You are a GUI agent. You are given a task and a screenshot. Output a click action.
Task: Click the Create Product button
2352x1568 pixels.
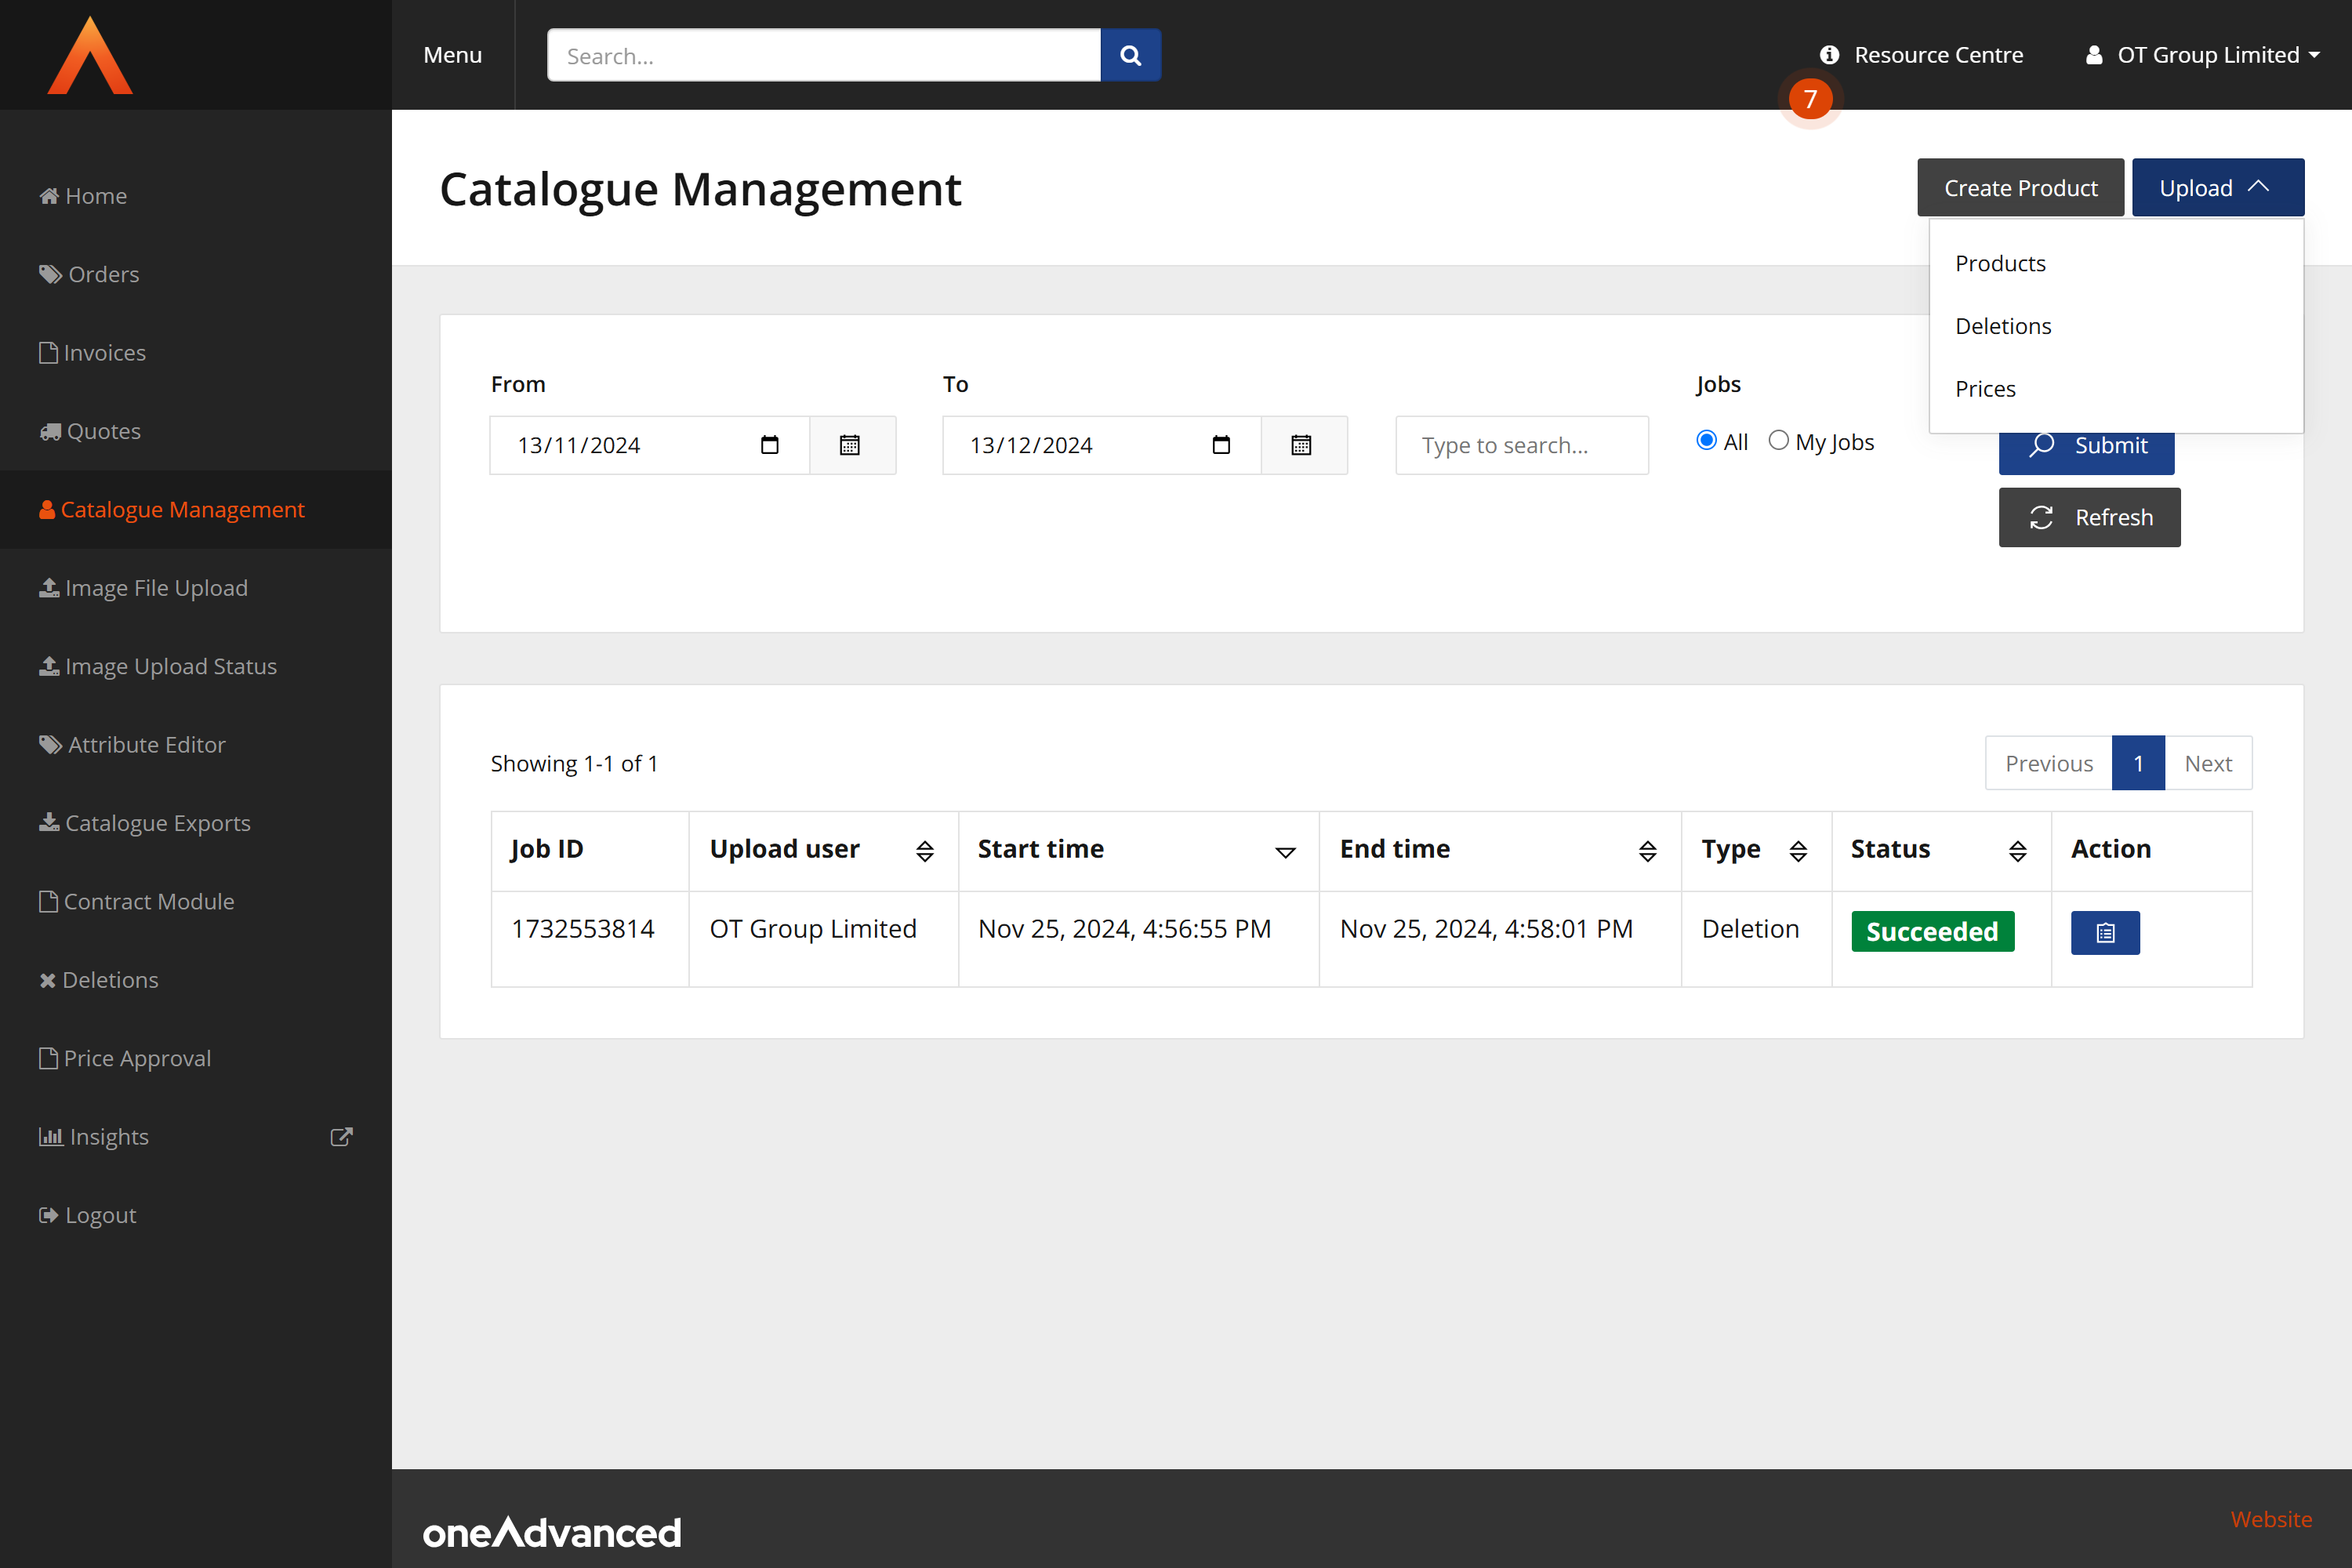tap(2020, 187)
